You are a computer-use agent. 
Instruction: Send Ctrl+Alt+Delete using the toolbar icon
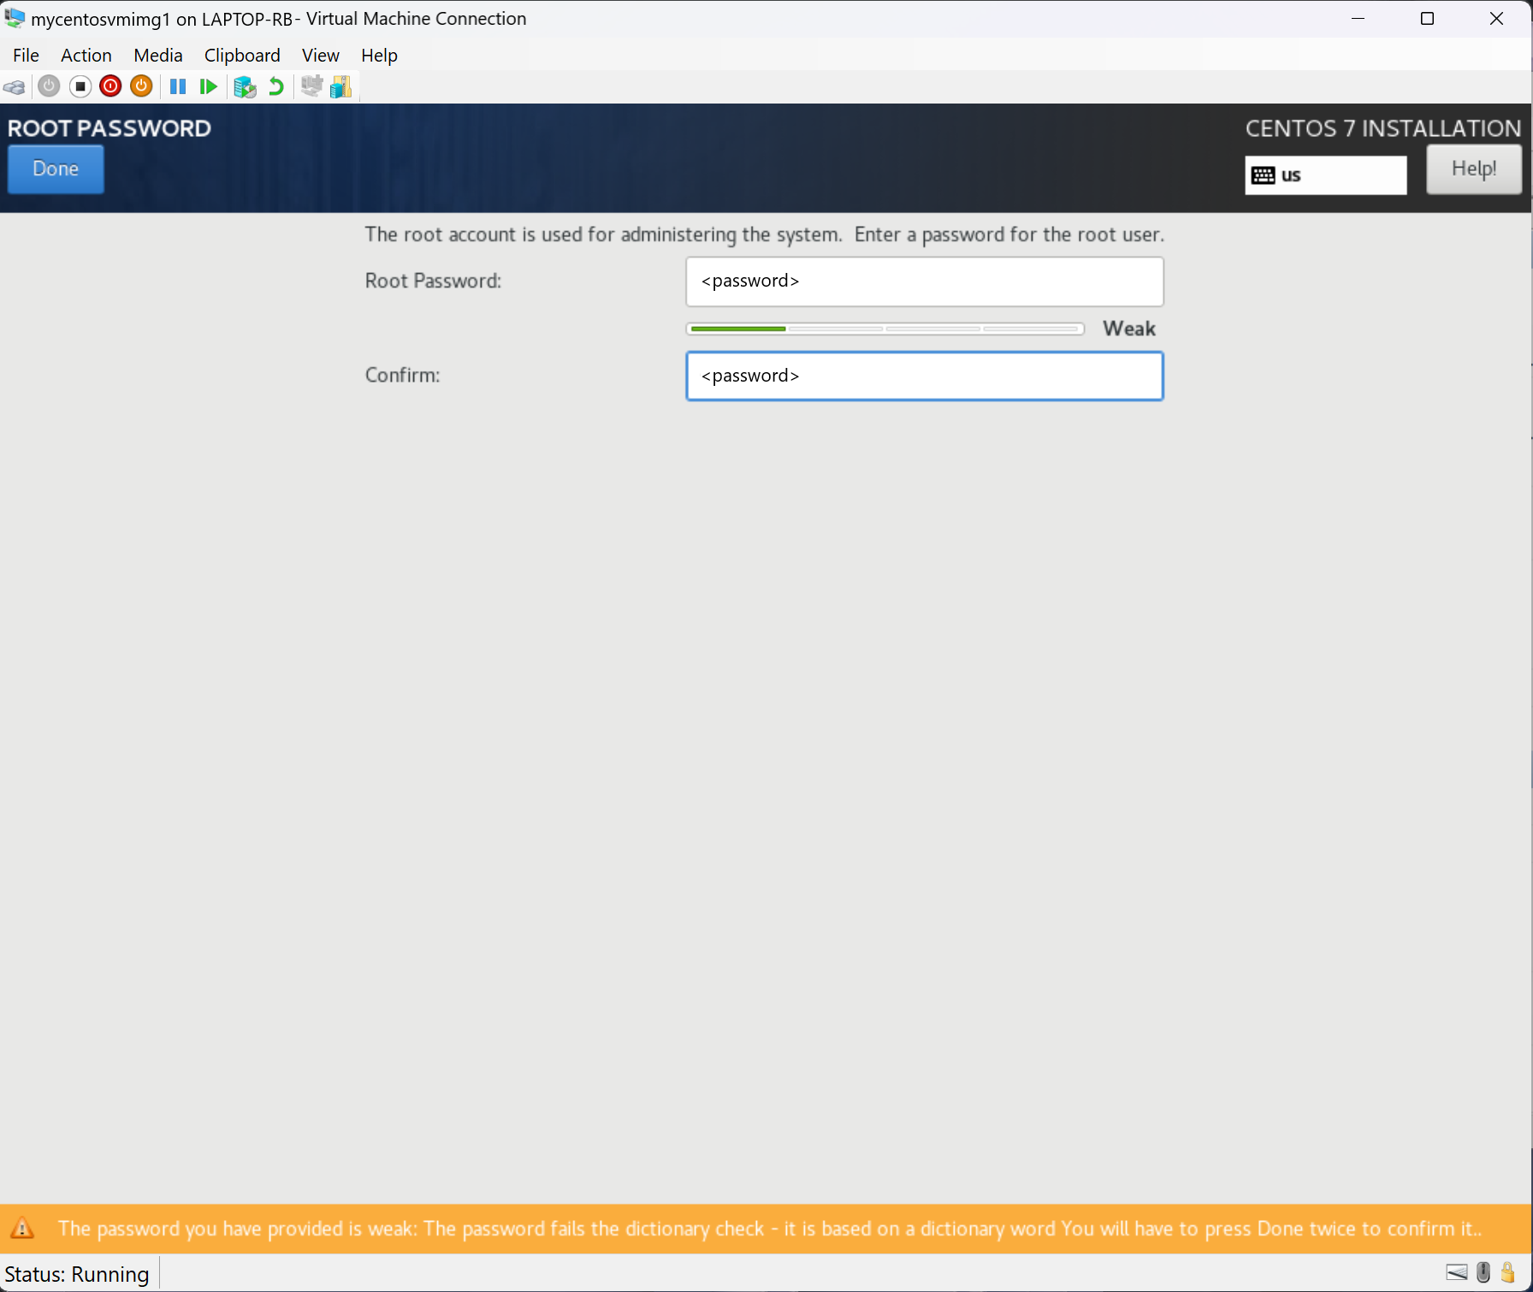click(x=15, y=87)
